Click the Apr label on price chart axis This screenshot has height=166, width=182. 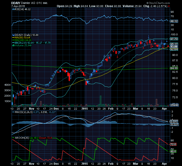(x=164, y=109)
